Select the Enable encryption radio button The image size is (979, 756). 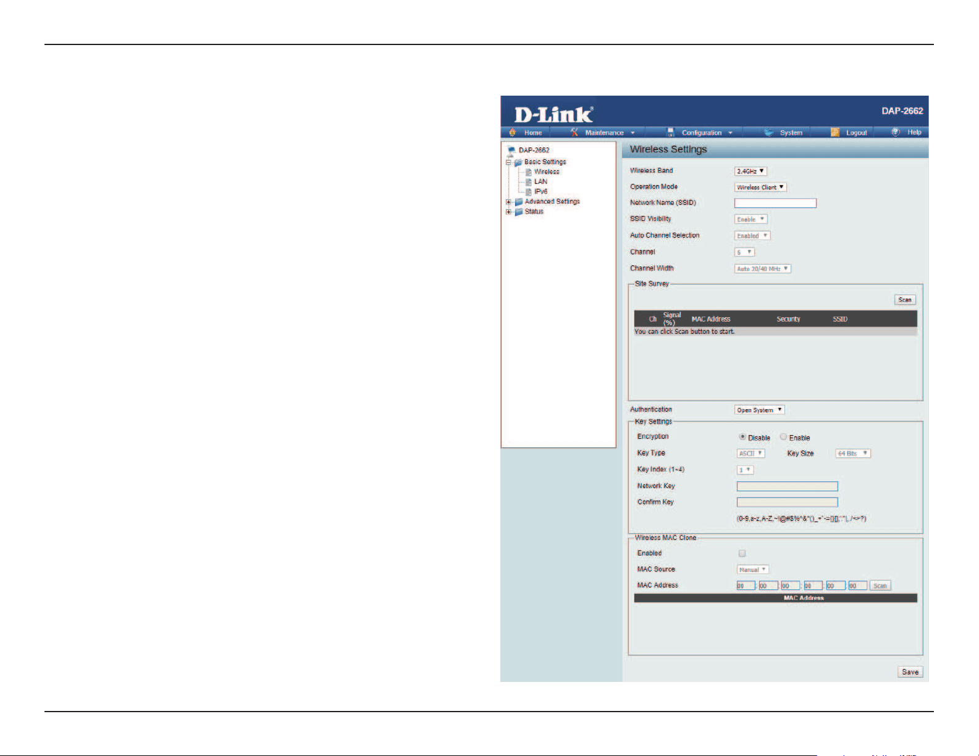[x=783, y=437]
